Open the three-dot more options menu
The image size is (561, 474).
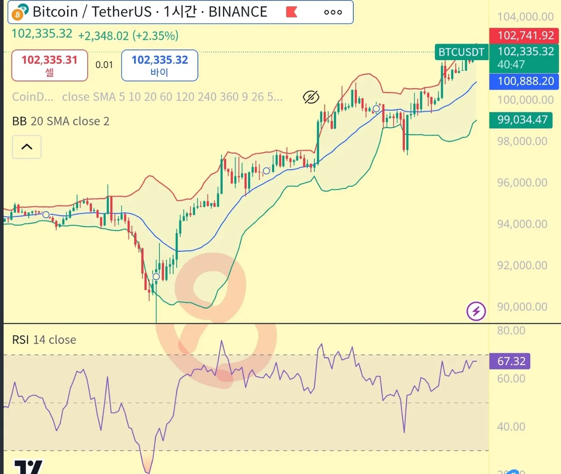coord(333,12)
